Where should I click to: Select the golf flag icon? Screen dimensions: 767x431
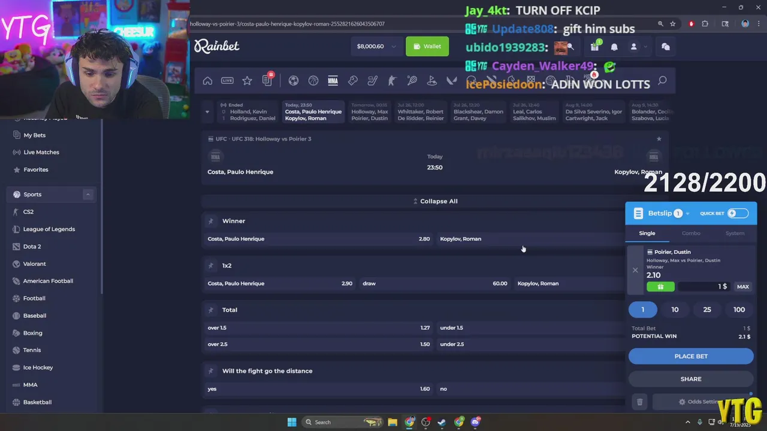(431, 81)
